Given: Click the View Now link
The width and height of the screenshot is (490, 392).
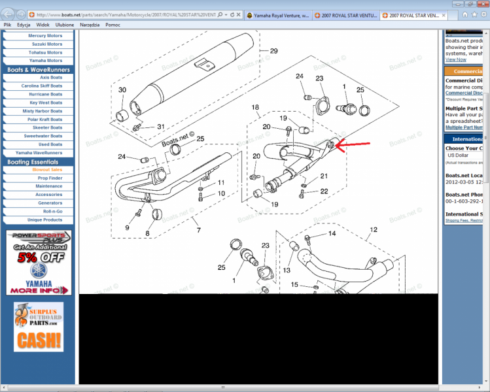Looking at the screenshot, I should [456, 59].
